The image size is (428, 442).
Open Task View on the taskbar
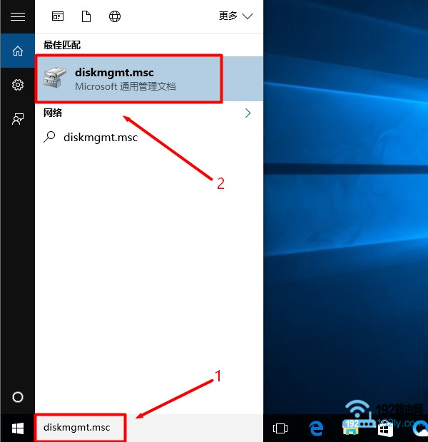pos(280,428)
